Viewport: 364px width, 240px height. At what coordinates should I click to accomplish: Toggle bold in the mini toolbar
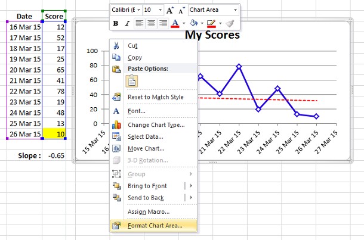coord(116,23)
